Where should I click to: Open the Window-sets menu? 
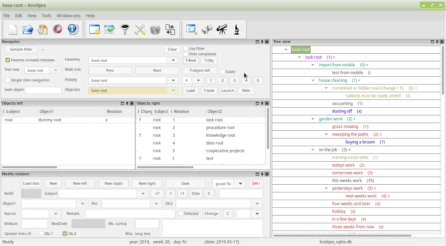69,15
